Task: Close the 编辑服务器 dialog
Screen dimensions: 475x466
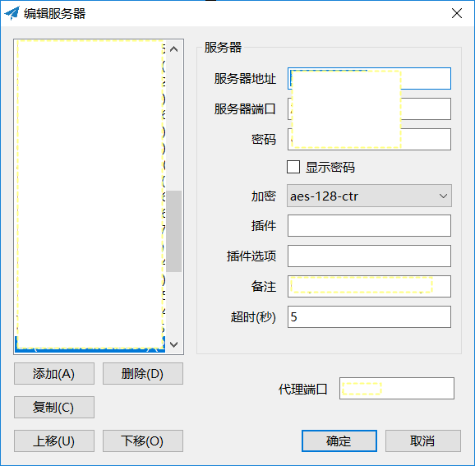Action: click(457, 13)
